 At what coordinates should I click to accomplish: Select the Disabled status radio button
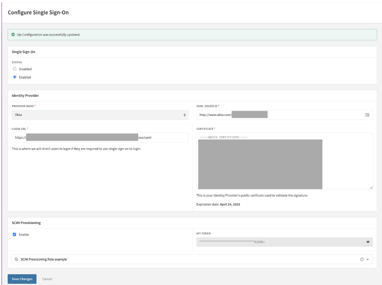pos(14,69)
